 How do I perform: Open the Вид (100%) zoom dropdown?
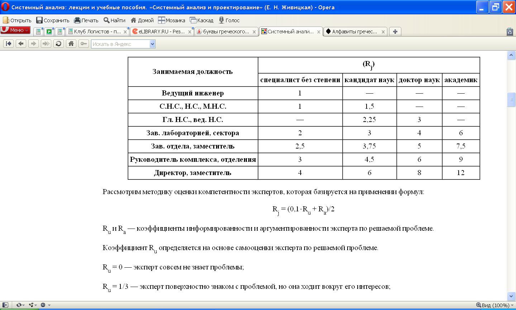coord(495,305)
